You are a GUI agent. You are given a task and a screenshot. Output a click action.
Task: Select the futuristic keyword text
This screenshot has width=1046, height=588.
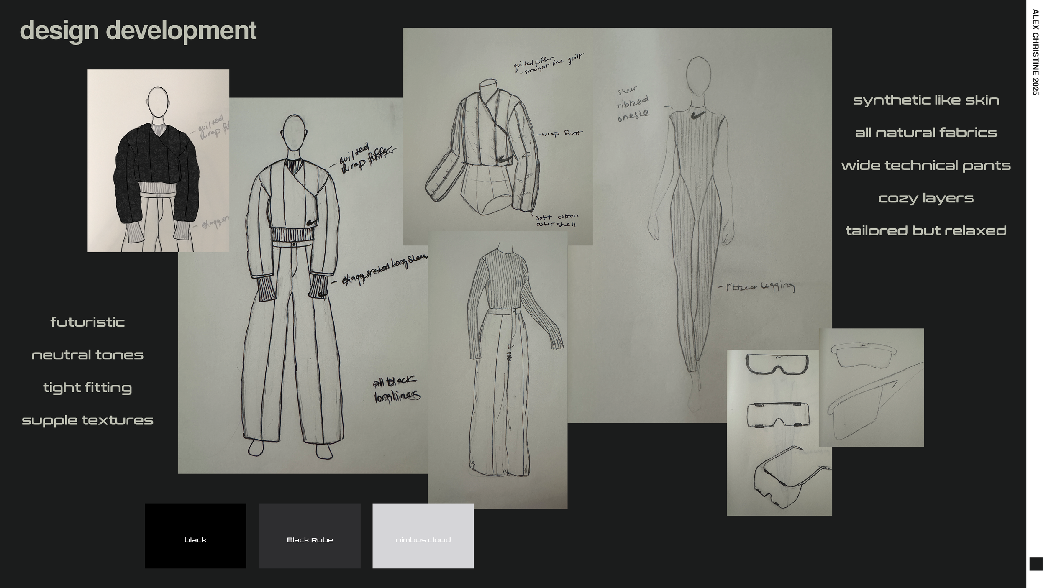click(87, 322)
